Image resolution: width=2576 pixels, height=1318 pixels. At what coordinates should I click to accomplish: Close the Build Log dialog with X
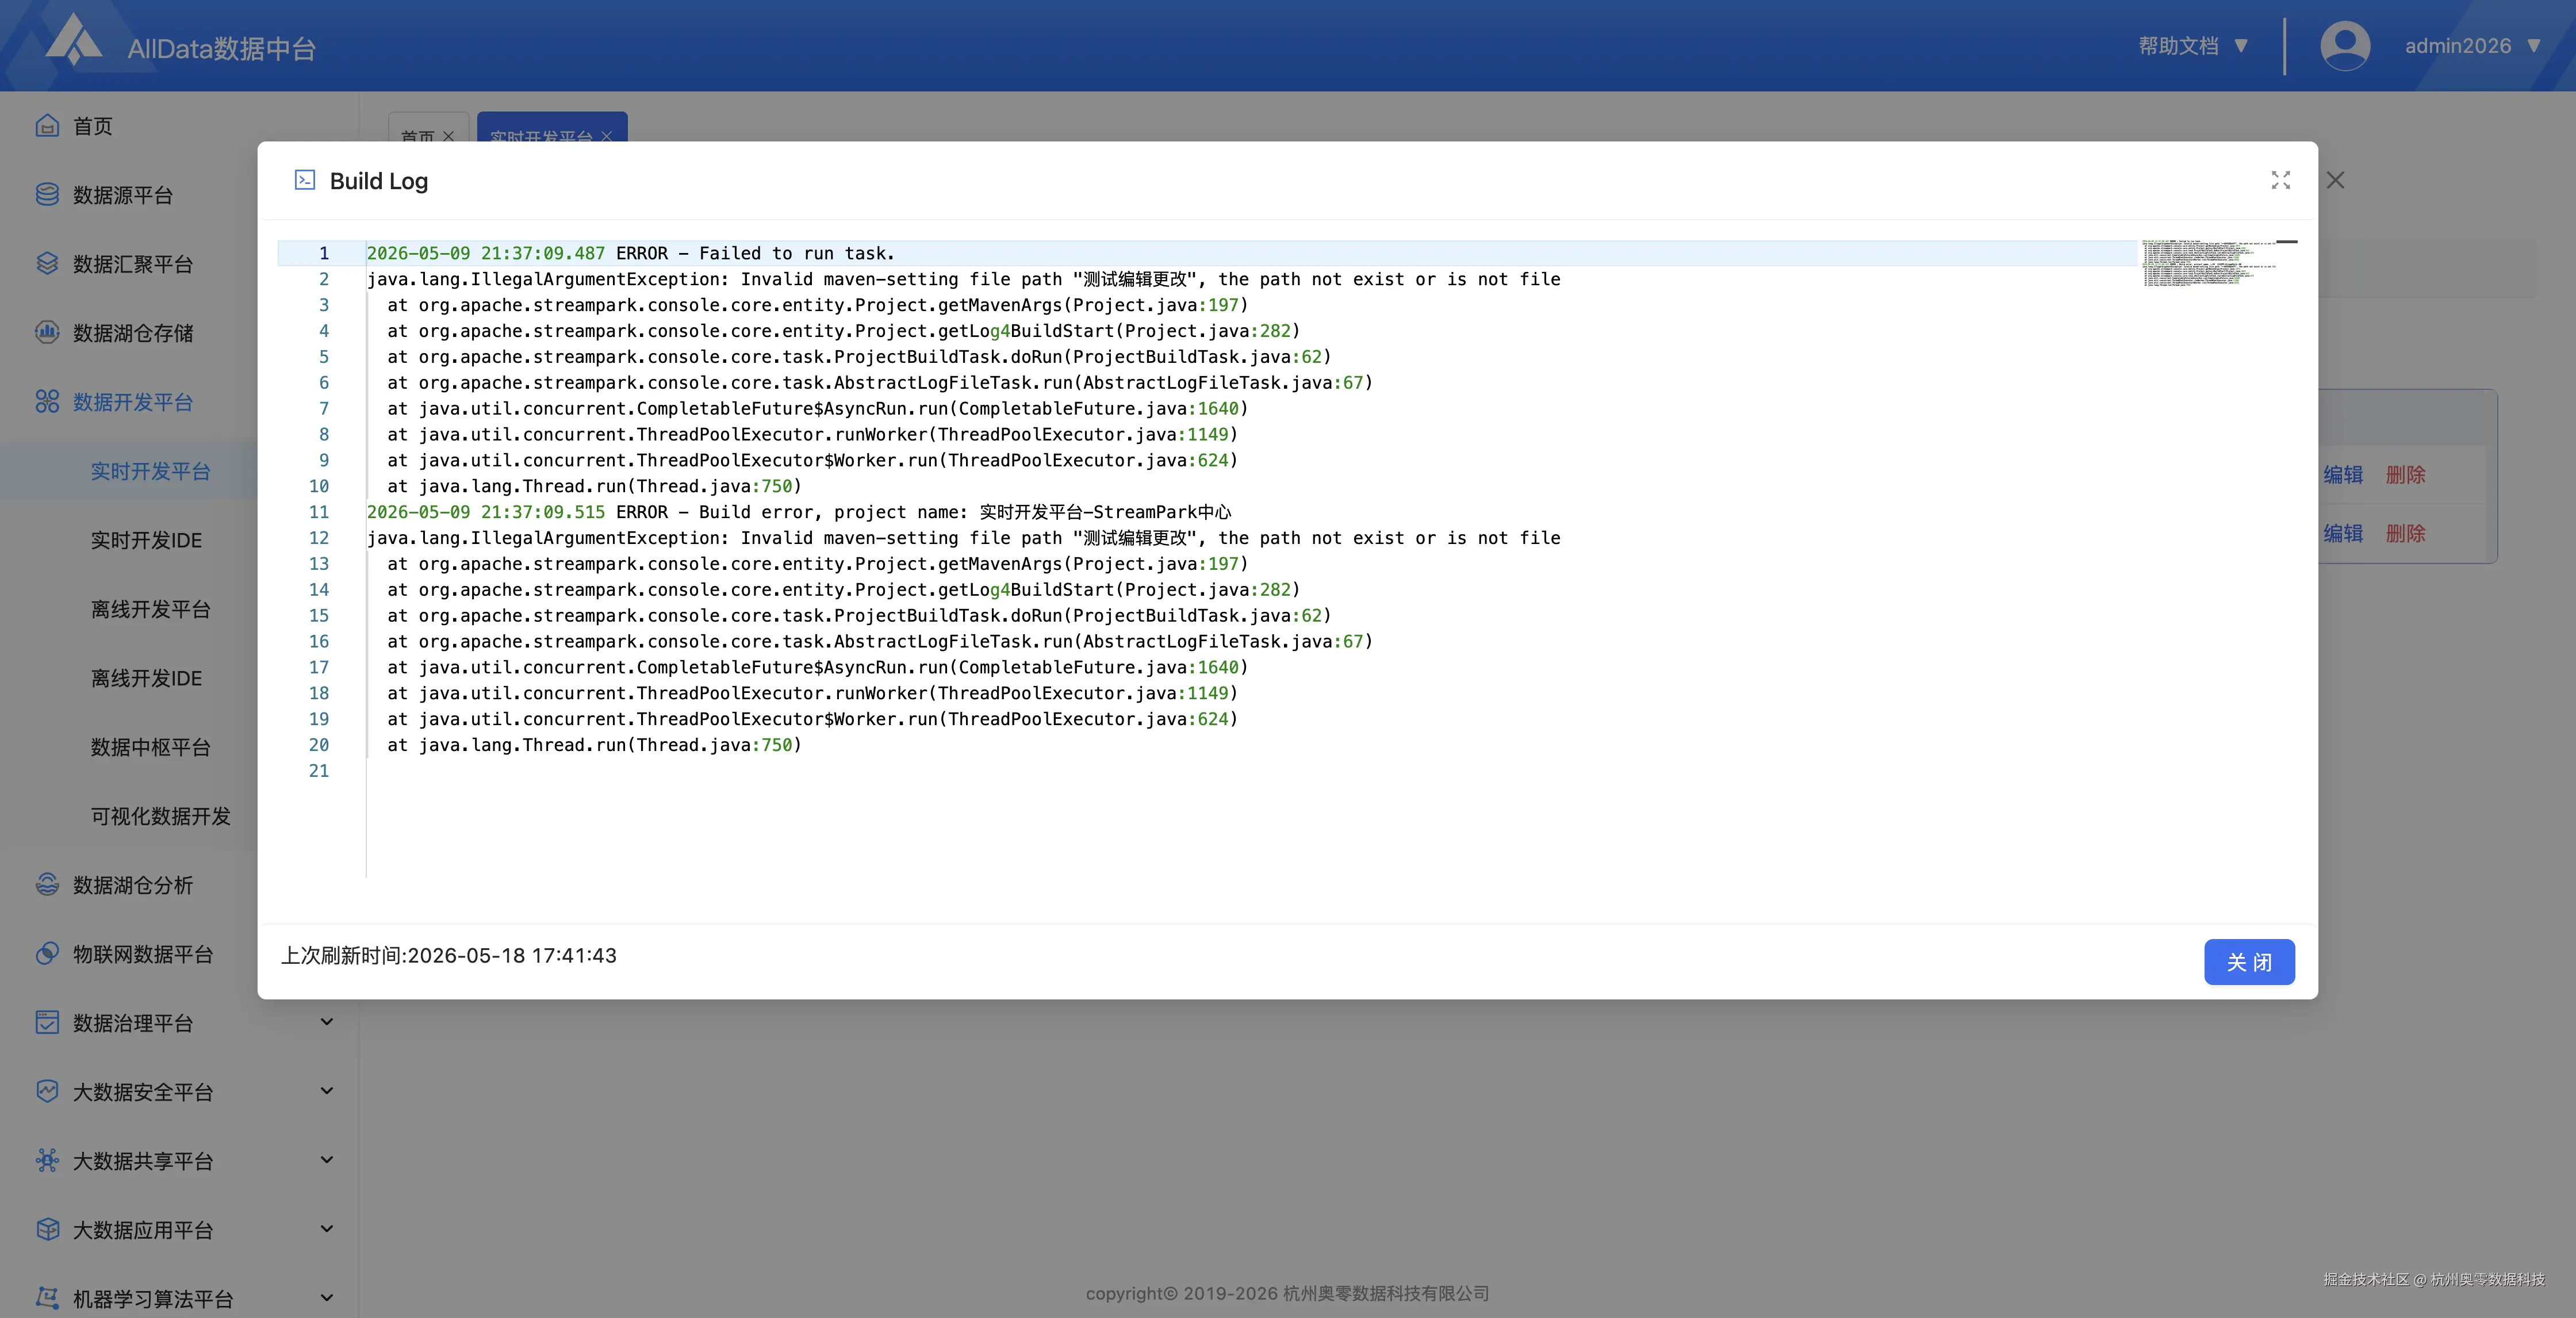coord(2335,180)
